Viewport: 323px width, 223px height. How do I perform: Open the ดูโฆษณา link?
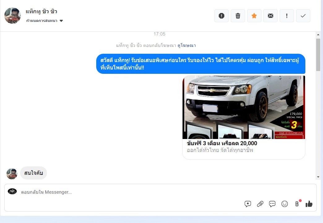click(x=187, y=45)
